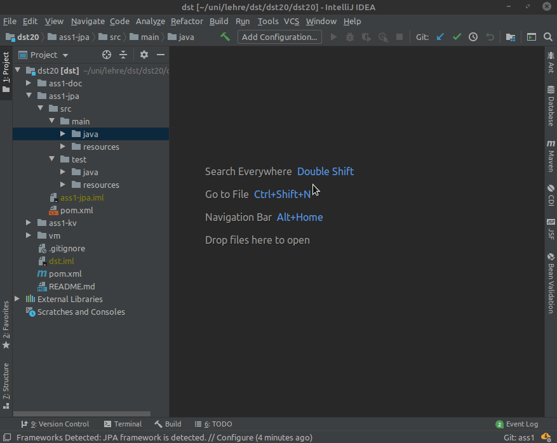Click the Debug bug icon

(x=350, y=37)
